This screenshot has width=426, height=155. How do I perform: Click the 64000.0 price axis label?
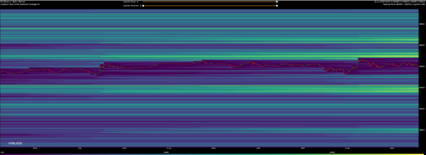point(422,66)
